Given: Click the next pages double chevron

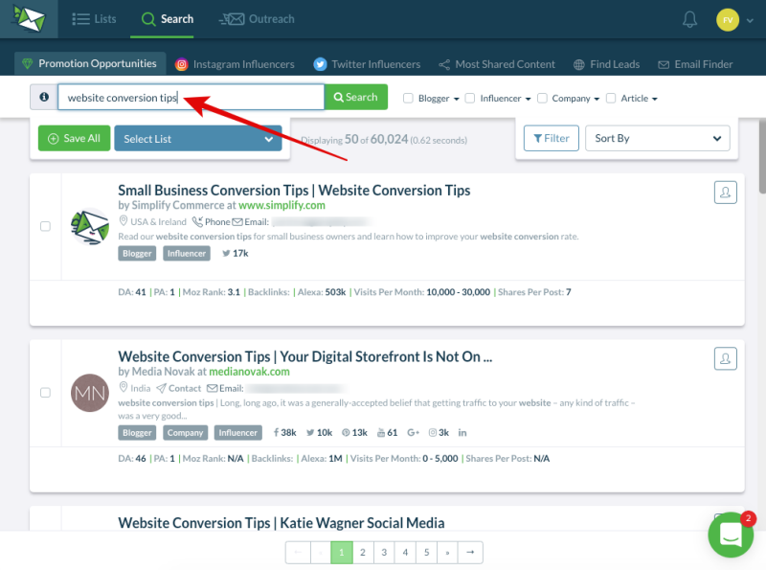Looking at the screenshot, I should (447, 553).
